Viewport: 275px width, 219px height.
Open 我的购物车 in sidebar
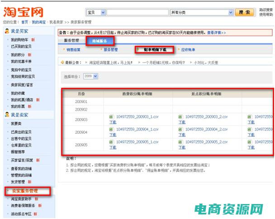click(x=19, y=40)
